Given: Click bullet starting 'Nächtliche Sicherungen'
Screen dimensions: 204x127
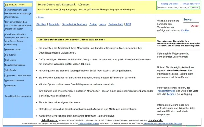Looking at the screenshot, I should [x=77, y=116].
